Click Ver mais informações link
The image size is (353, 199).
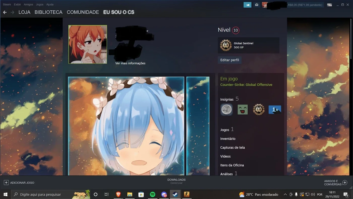pos(130,63)
